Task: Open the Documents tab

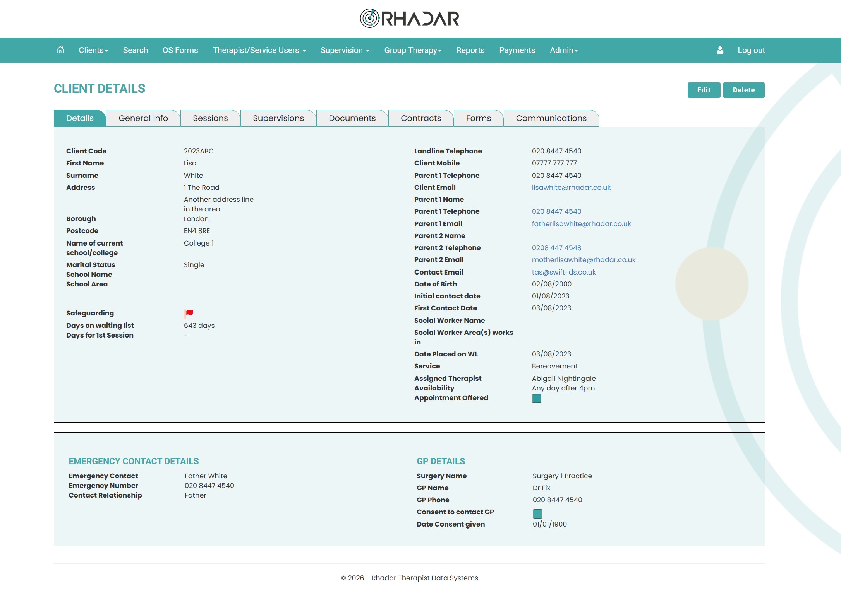Action: pyautogui.click(x=352, y=118)
